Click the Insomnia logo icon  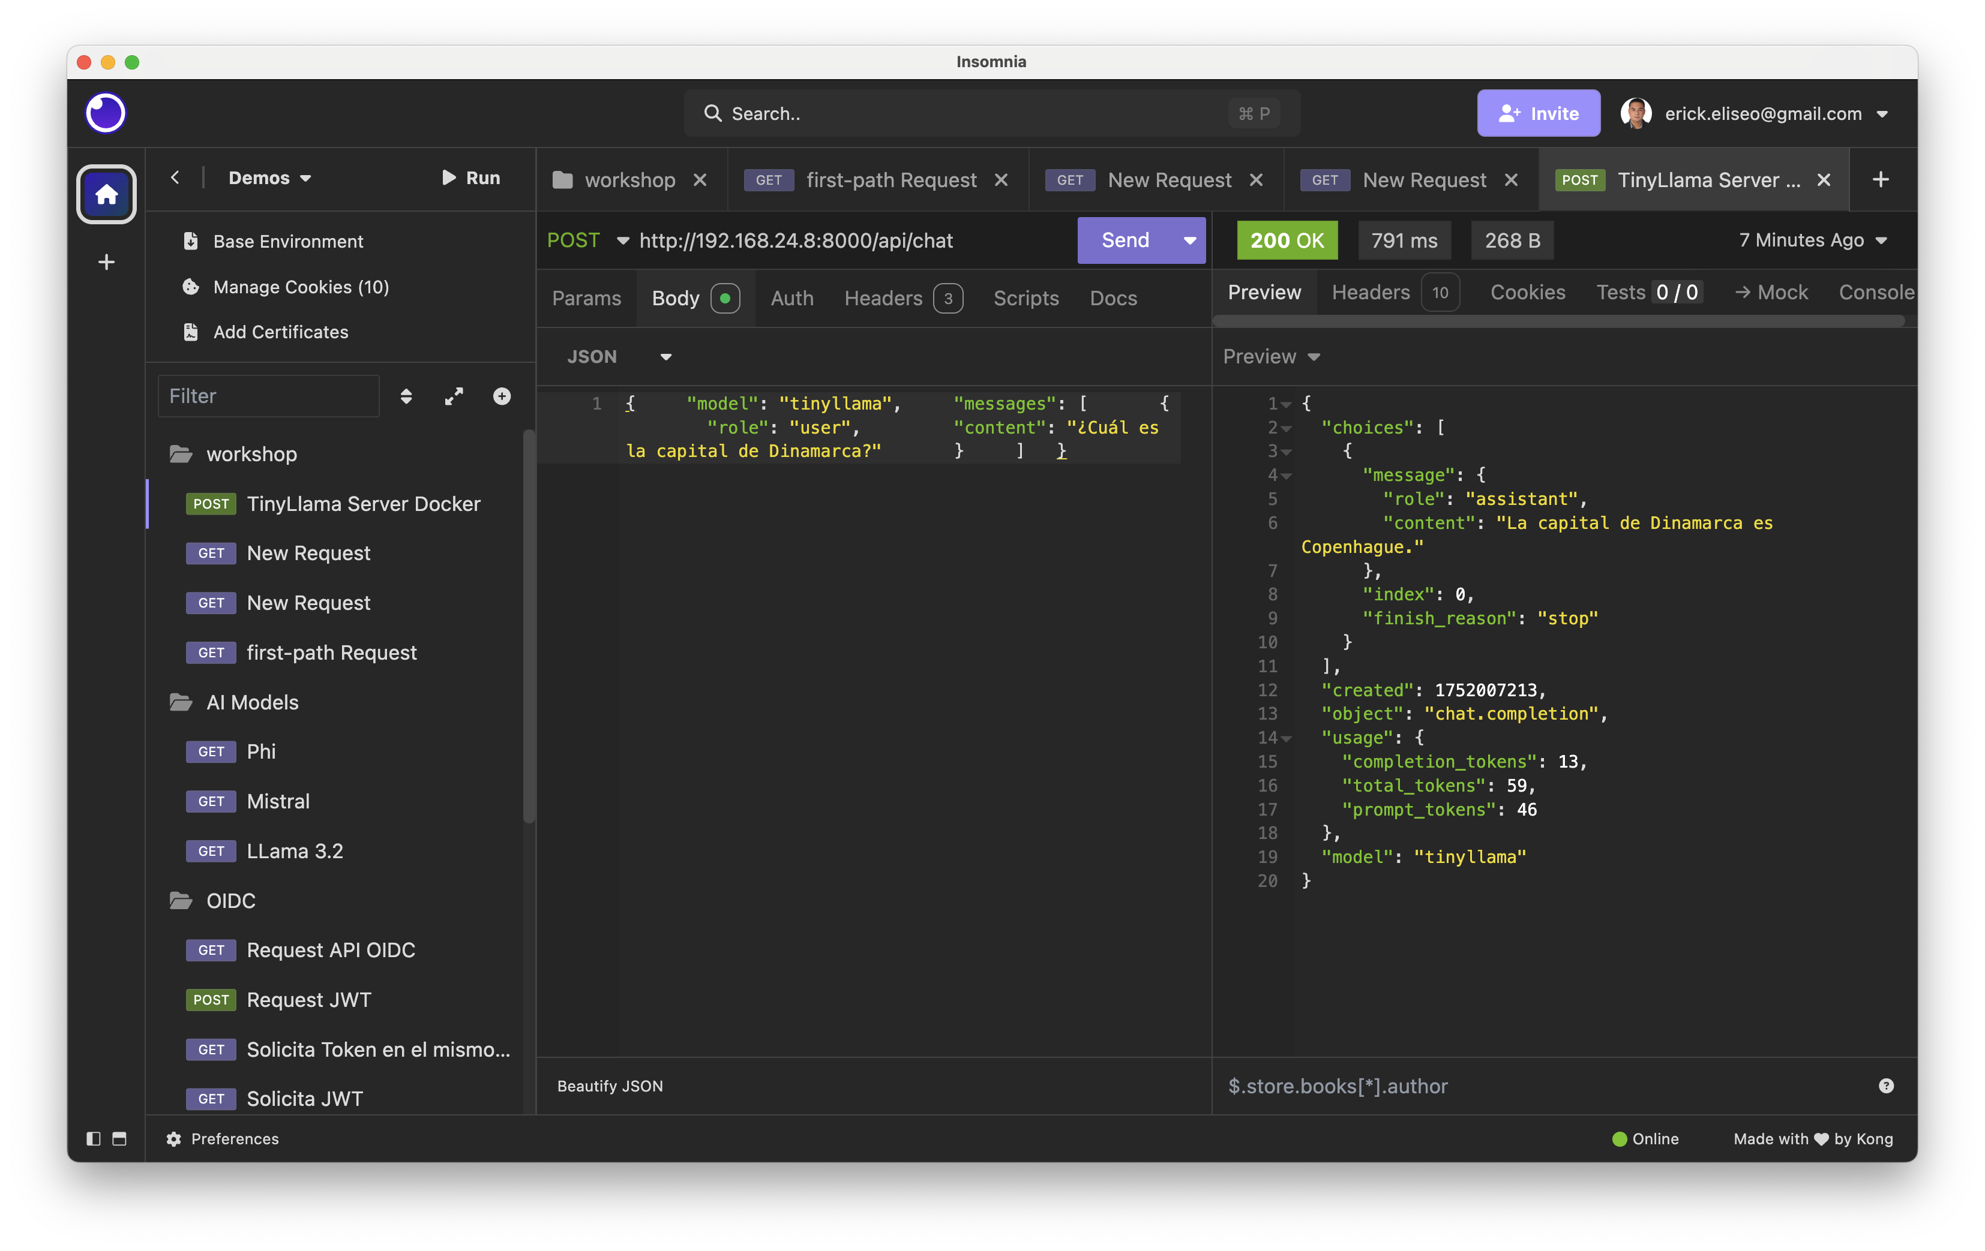[x=106, y=113]
